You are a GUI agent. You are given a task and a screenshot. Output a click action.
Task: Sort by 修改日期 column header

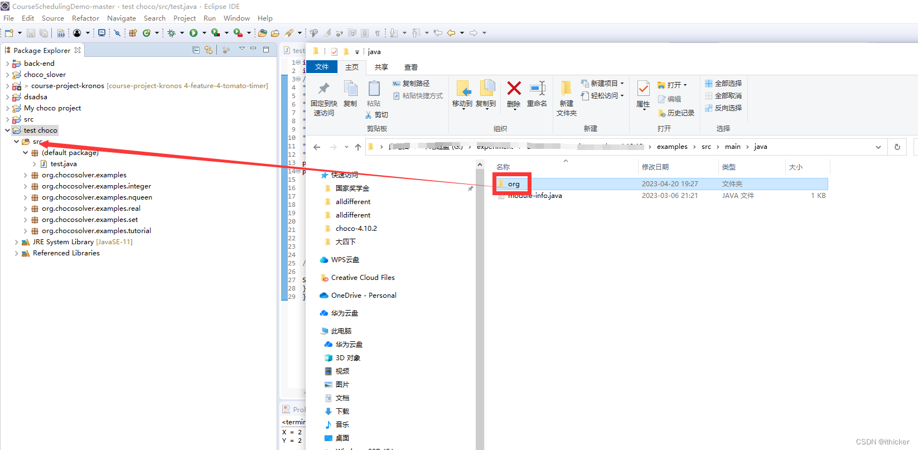(x=655, y=167)
